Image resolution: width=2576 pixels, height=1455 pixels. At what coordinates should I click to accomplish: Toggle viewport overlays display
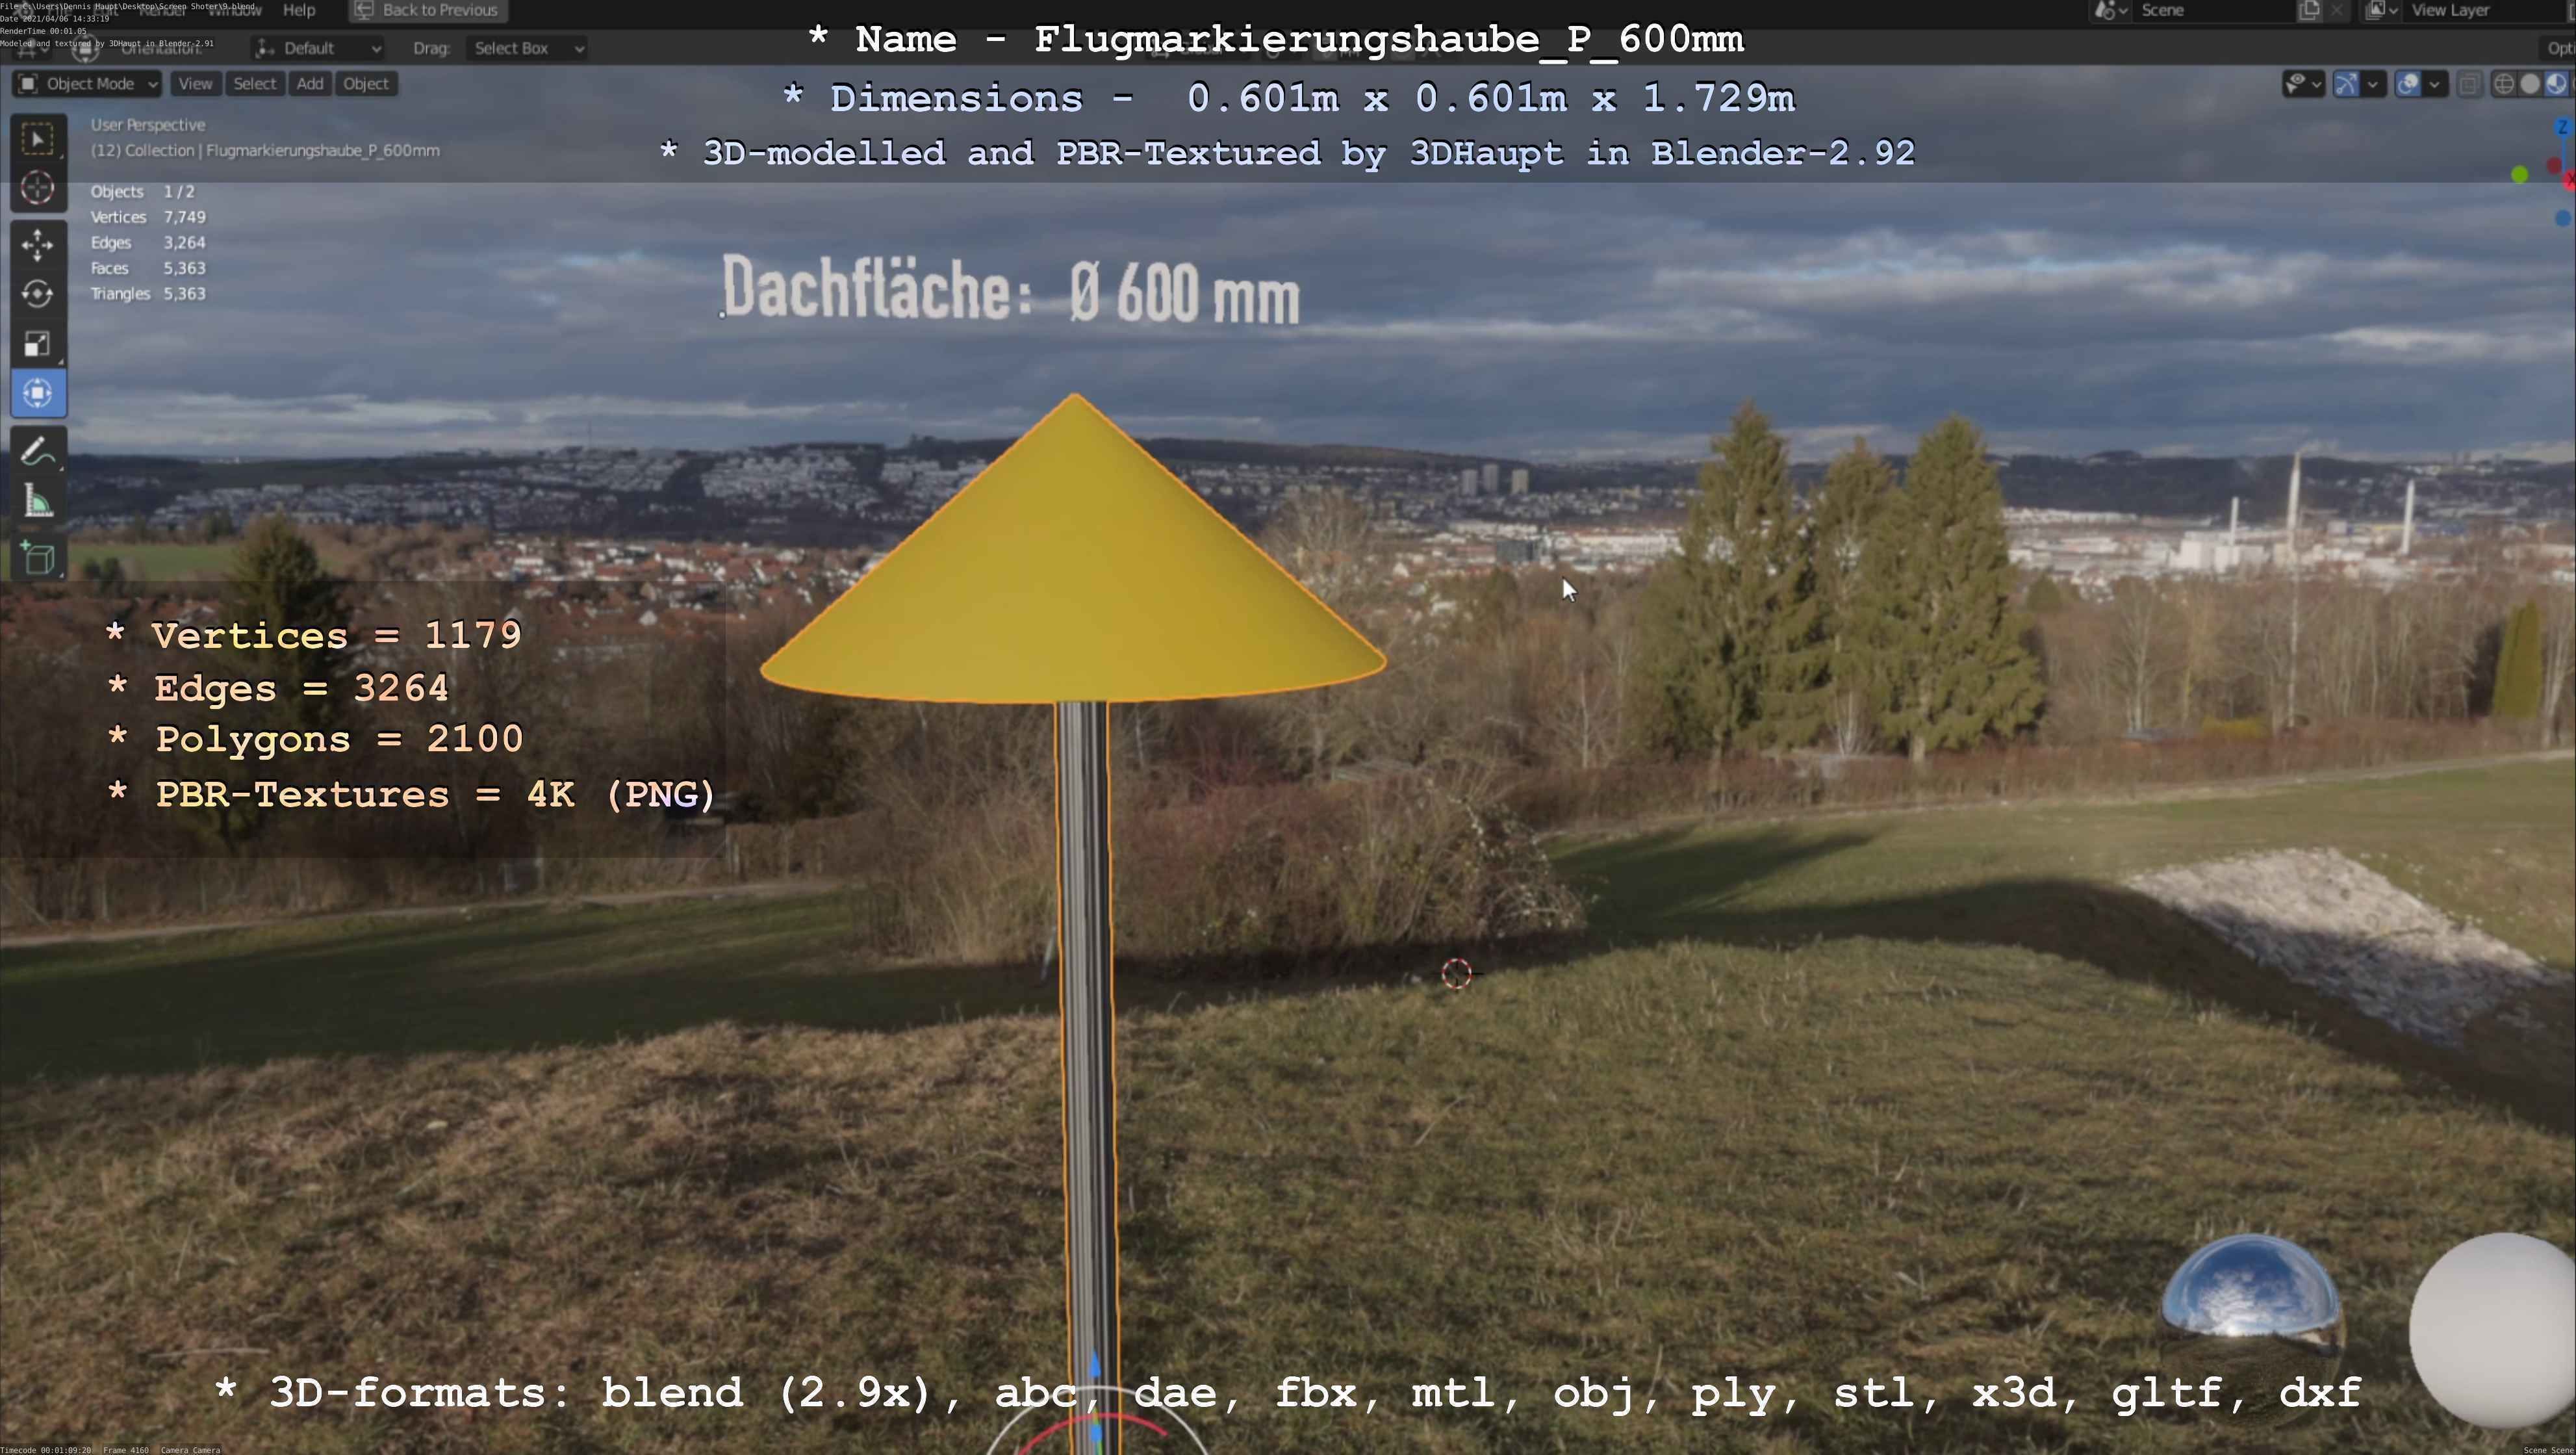[x=2409, y=84]
